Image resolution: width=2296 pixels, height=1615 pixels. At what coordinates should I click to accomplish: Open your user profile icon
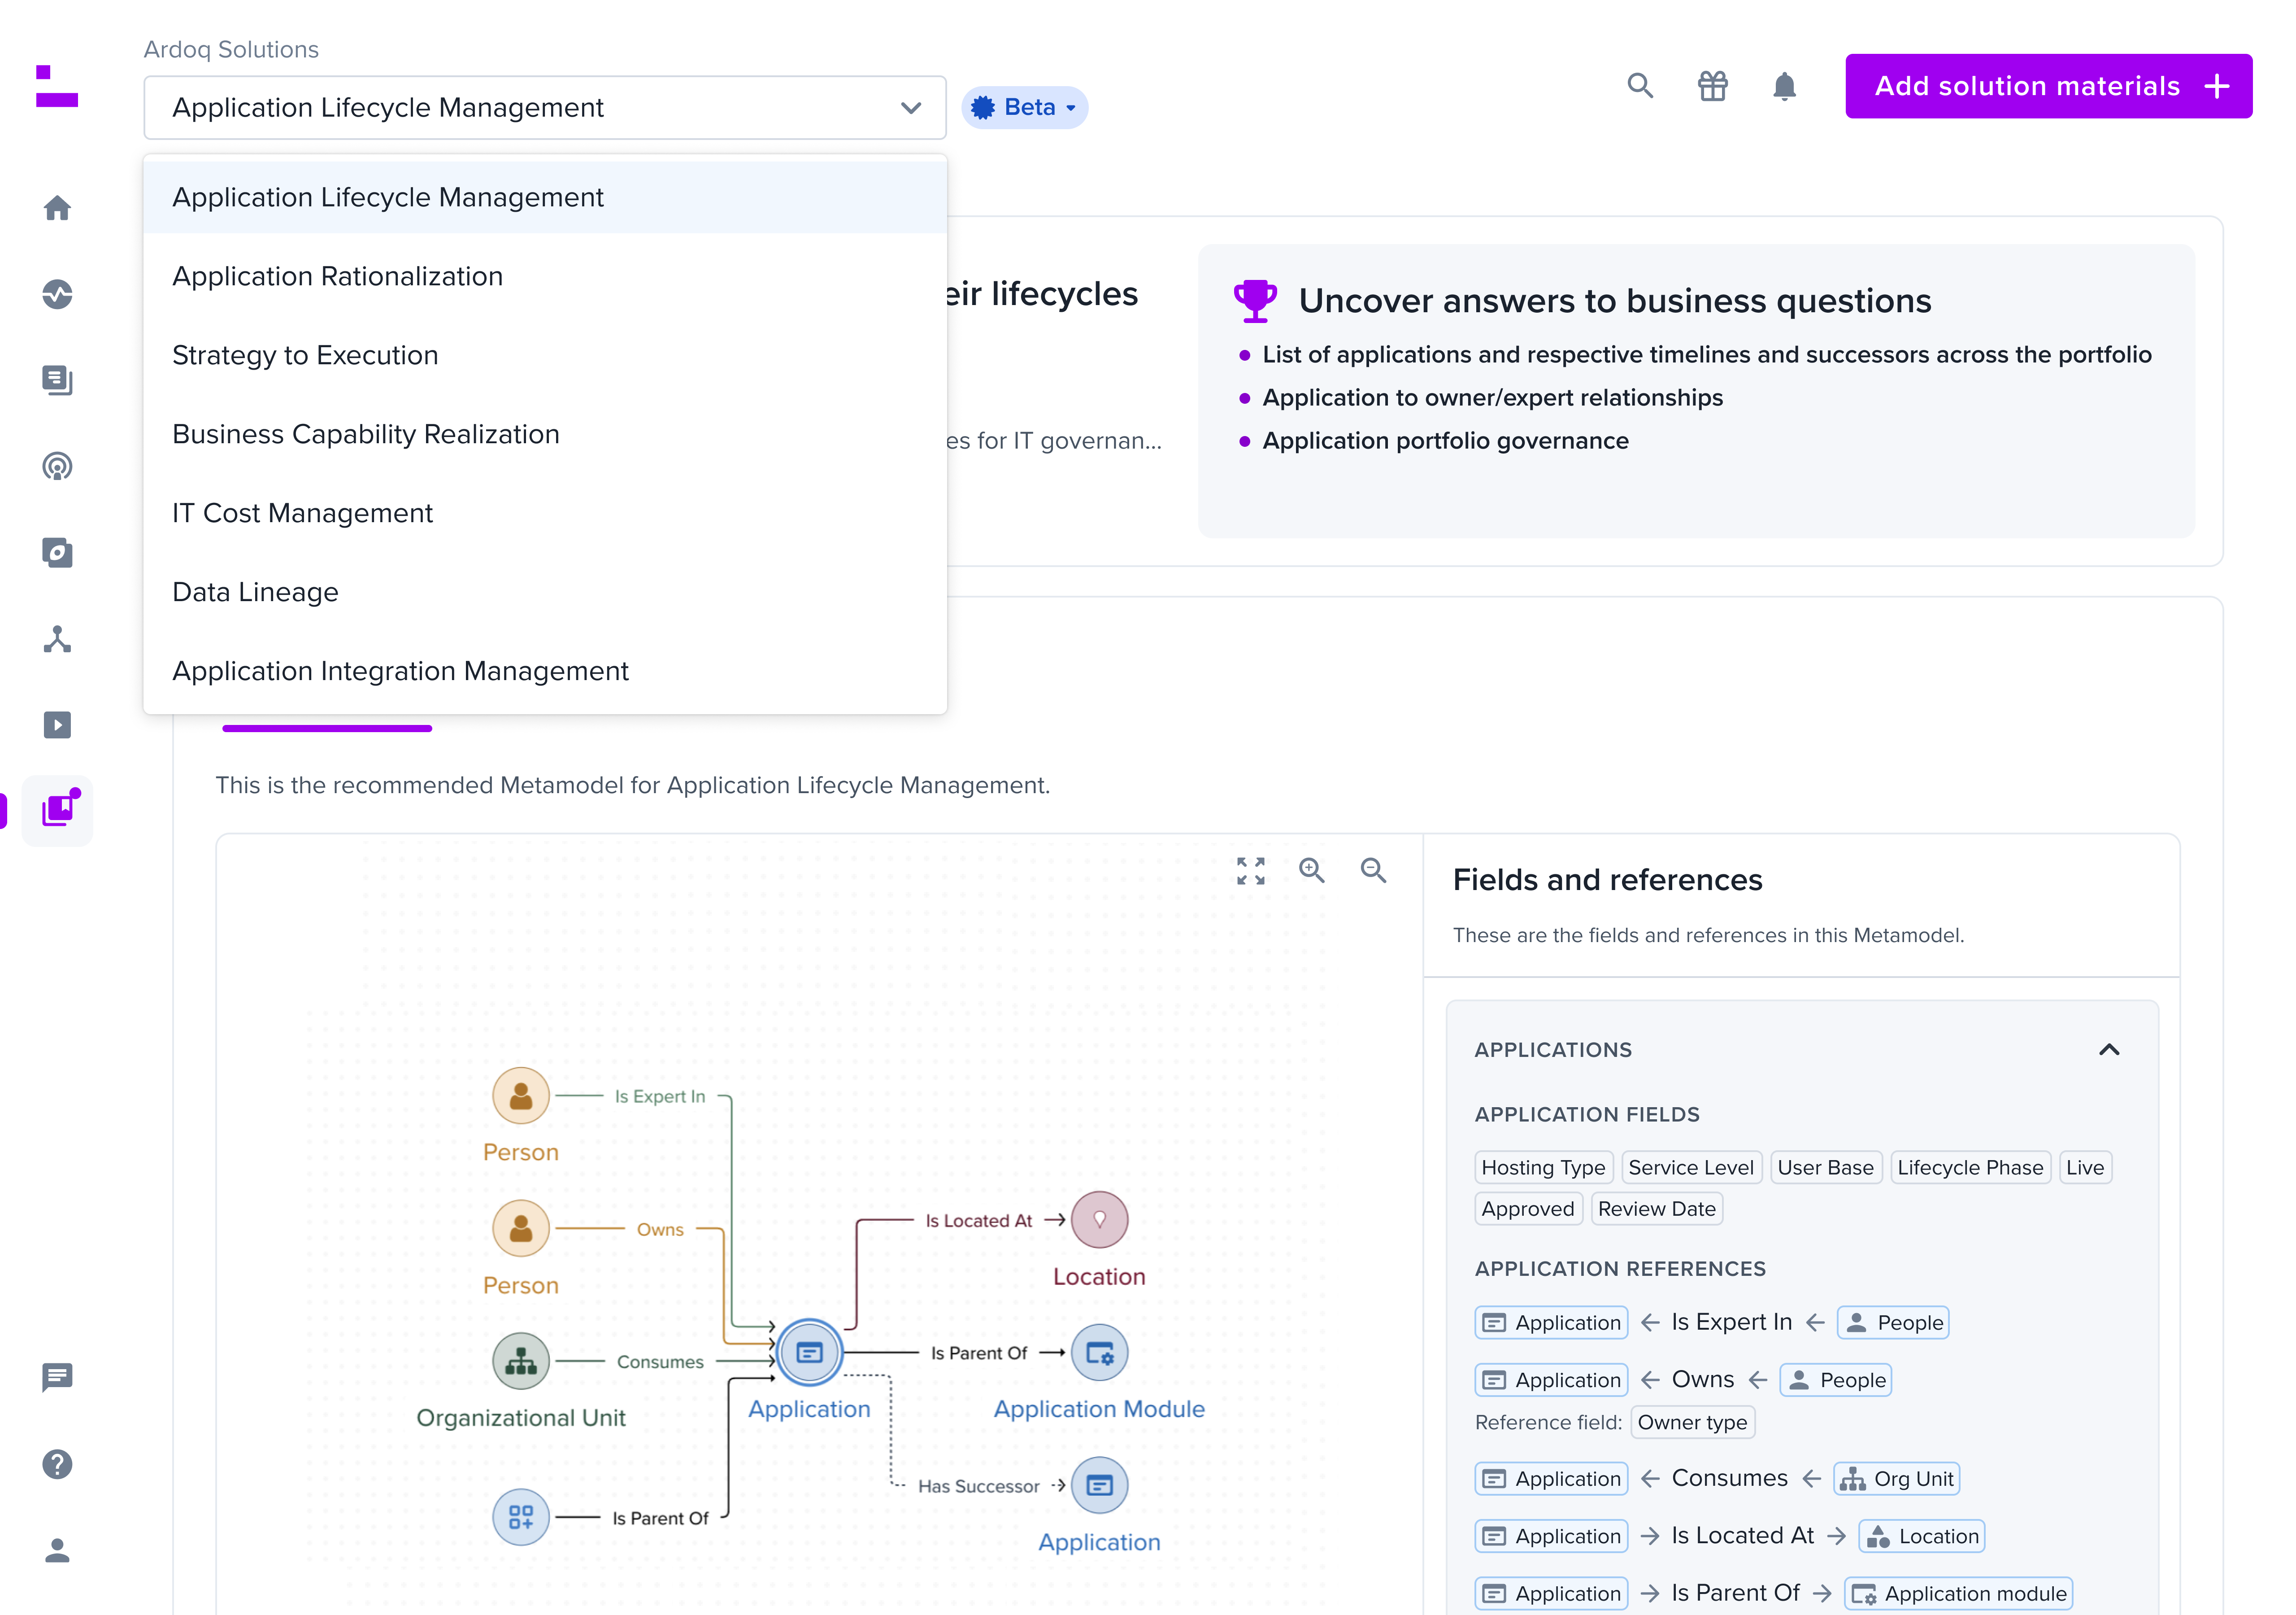click(57, 1551)
